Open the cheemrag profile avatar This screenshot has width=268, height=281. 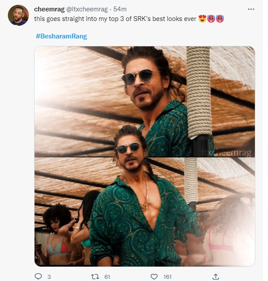point(18,15)
